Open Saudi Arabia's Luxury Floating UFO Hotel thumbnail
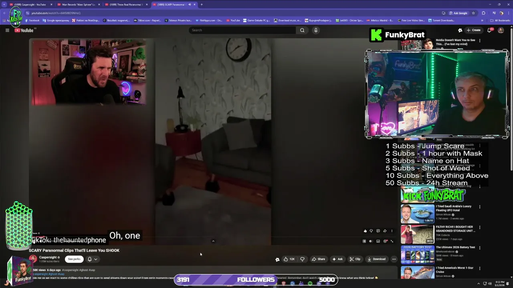The height and width of the screenshot is (288, 513). [418, 214]
